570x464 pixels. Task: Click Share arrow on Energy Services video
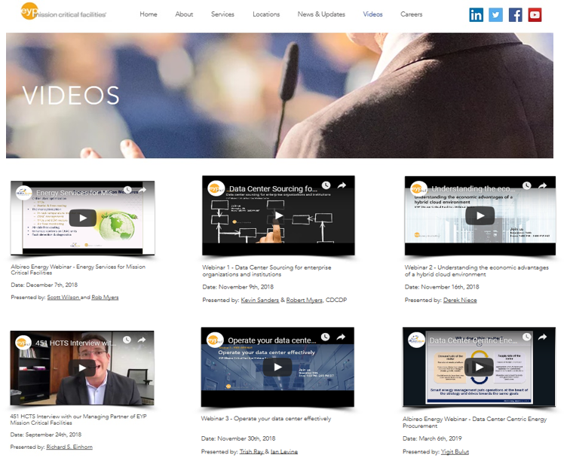click(142, 190)
